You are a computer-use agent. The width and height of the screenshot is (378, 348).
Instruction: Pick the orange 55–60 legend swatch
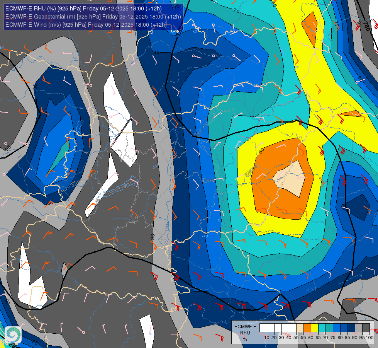[307, 328]
